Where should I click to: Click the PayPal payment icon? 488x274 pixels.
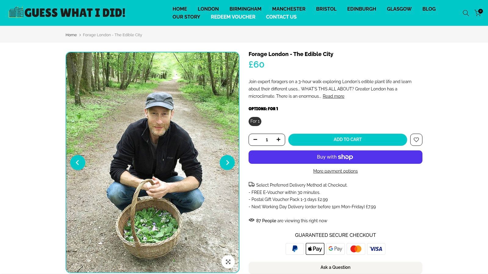coord(295,249)
